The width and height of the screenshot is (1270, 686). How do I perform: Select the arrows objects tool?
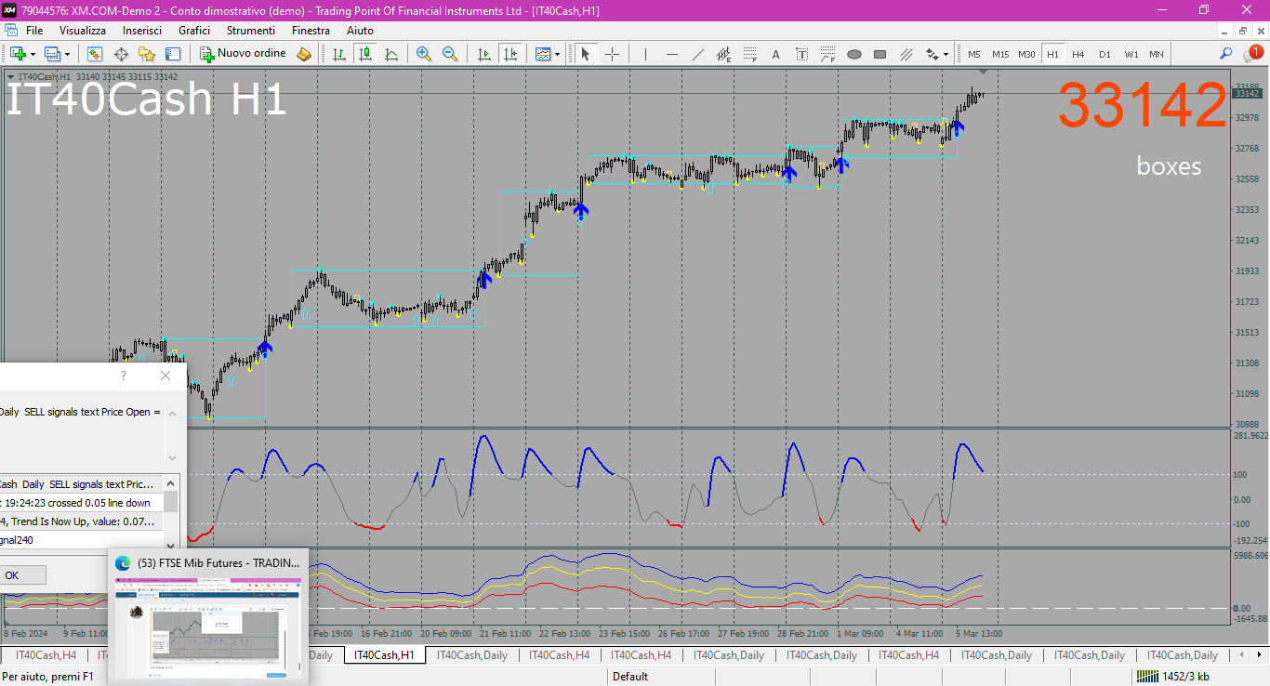coord(932,54)
